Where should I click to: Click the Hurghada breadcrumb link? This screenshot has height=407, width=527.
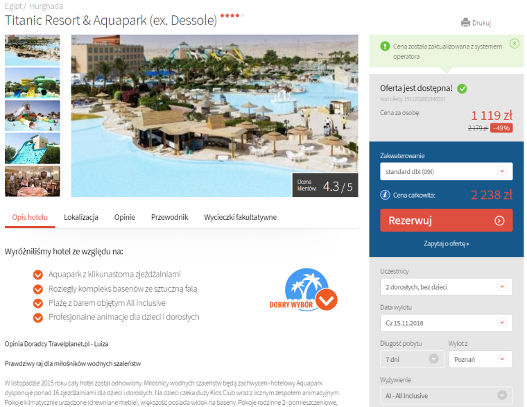pos(46,6)
